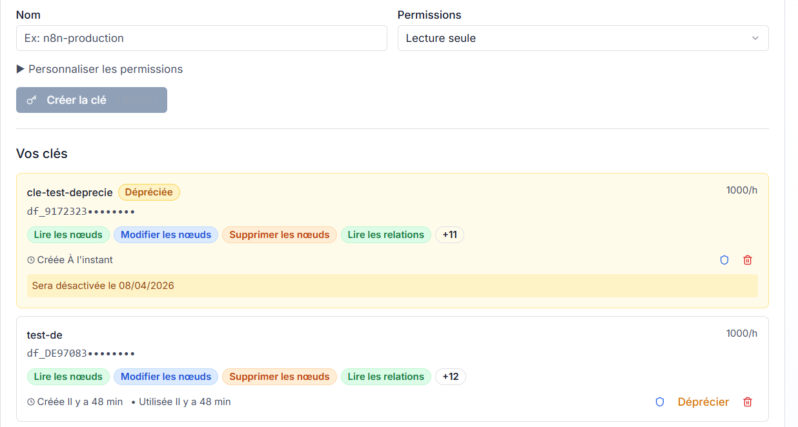Toggle the Modifier les nœuds permission chip

coord(165,235)
